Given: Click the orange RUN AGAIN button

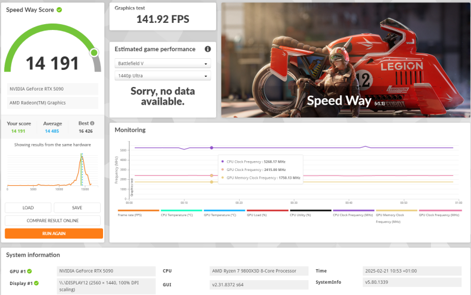Looking at the screenshot, I should click(54, 233).
